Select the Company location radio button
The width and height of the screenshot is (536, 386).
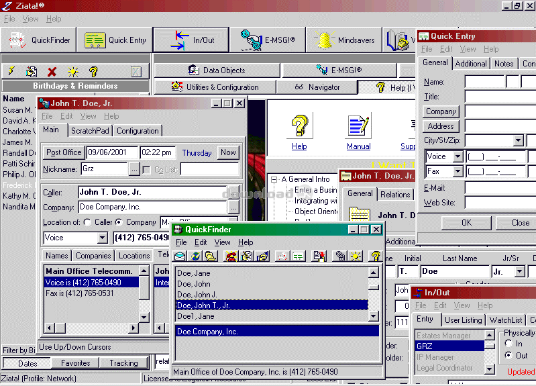click(x=119, y=222)
